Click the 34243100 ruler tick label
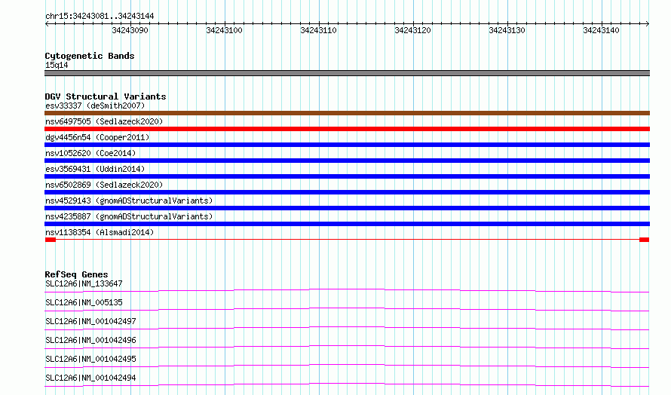671x395 pixels. tap(224, 30)
